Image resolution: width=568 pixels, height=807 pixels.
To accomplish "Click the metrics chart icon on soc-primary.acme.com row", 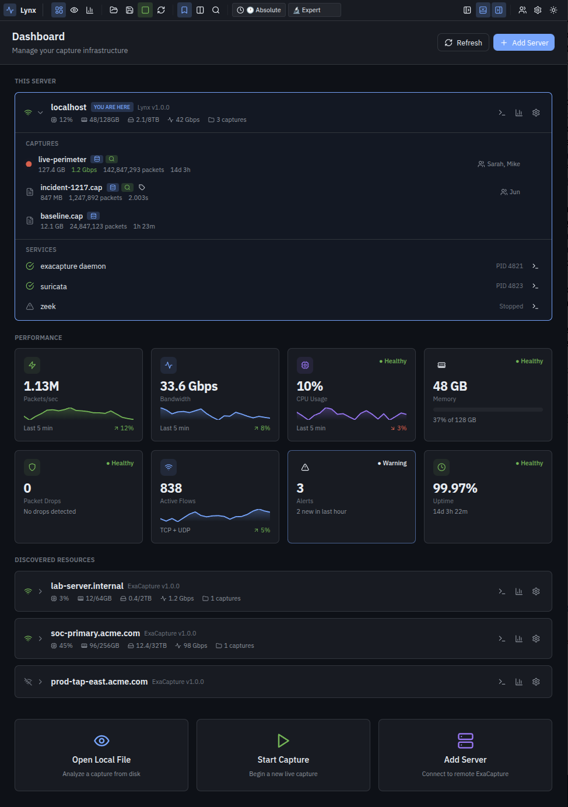I will [519, 638].
